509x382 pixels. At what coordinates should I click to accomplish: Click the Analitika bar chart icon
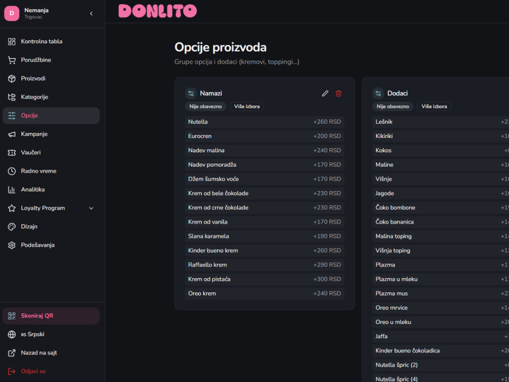[x=12, y=189]
